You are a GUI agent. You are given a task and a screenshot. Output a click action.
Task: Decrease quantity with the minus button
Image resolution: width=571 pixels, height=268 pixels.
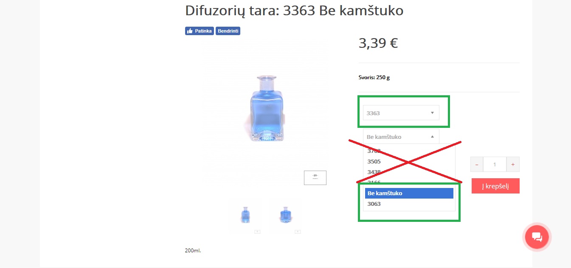pyautogui.click(x=477, y=164)
